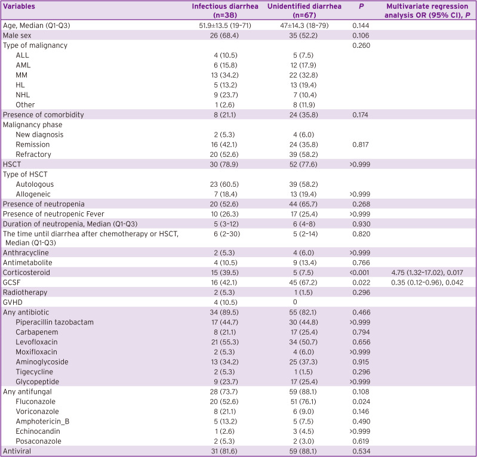Click the Piperacillin tazobactam row label
This screenshot has width=477, height=457.
[54, 322]
